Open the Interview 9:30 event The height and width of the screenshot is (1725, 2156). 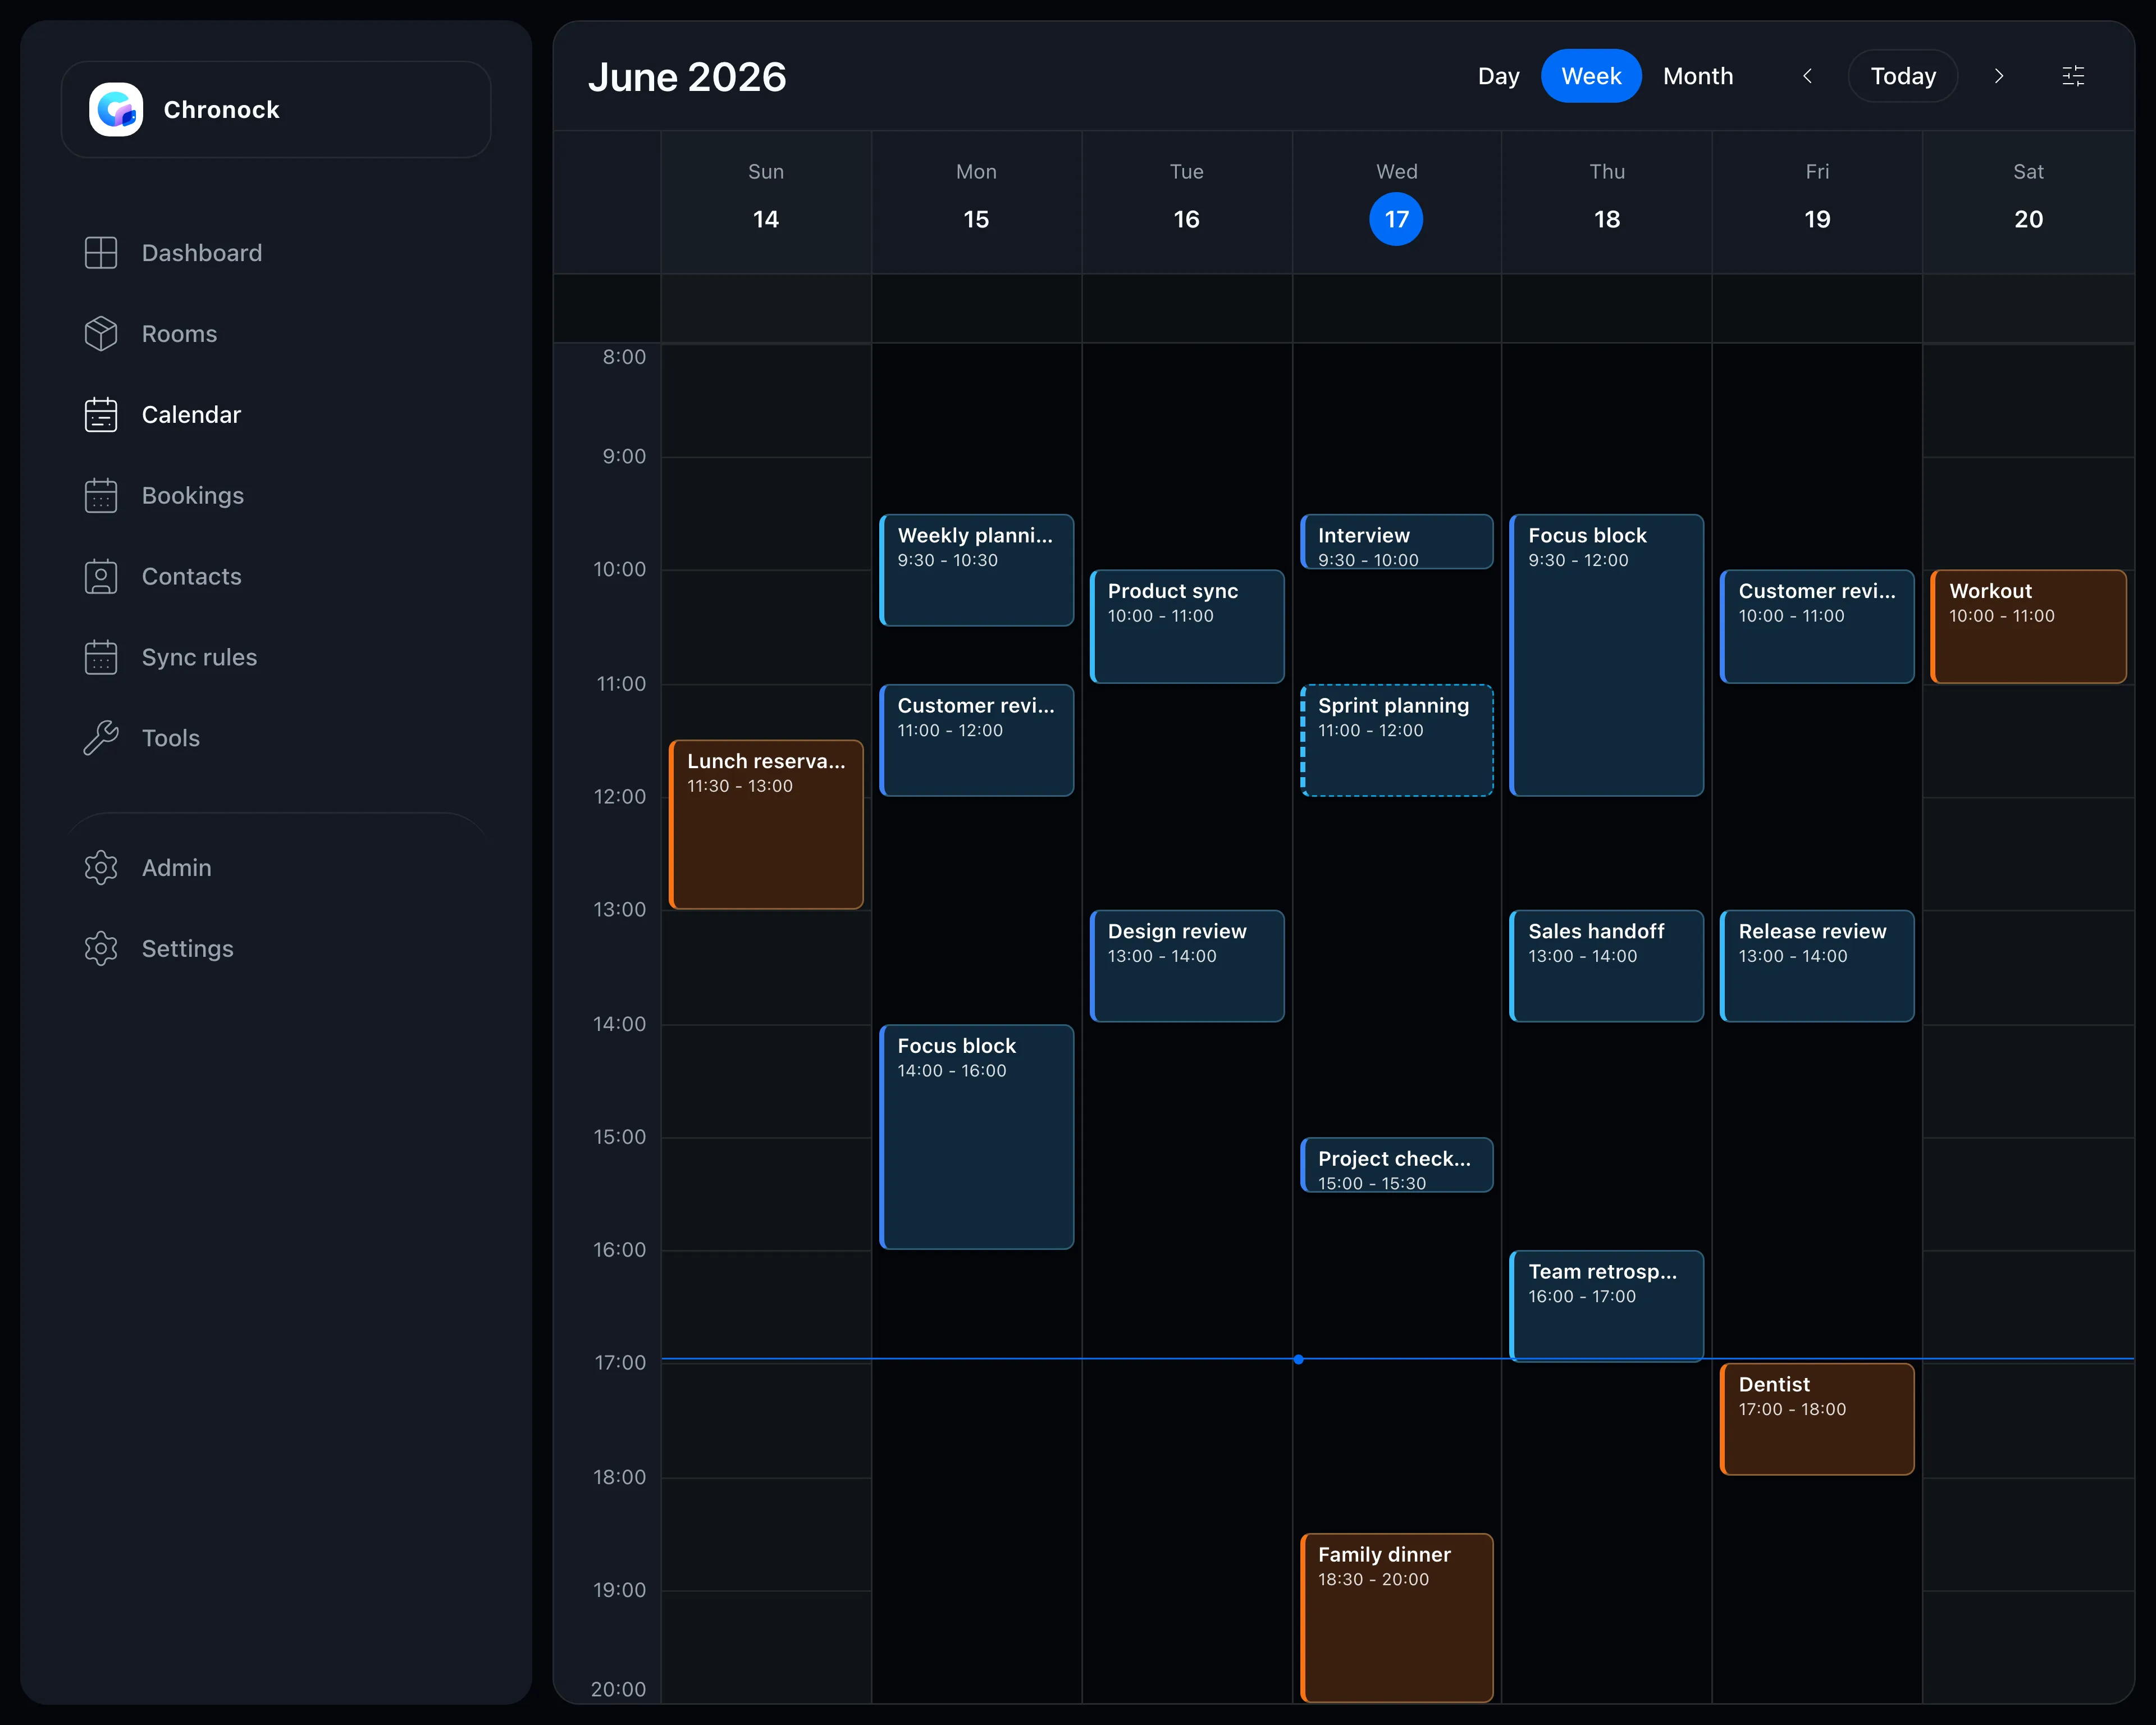coord(1396,542)
